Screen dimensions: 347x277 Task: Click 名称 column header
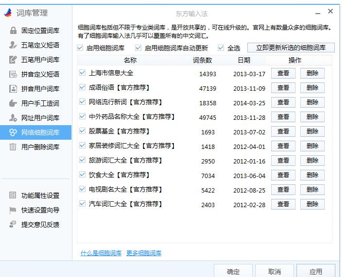[130, 60]
